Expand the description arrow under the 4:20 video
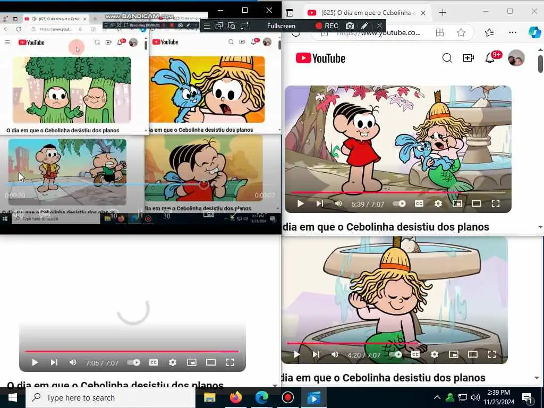Screen dimensions: 544x408 click(x=537, y=378)
